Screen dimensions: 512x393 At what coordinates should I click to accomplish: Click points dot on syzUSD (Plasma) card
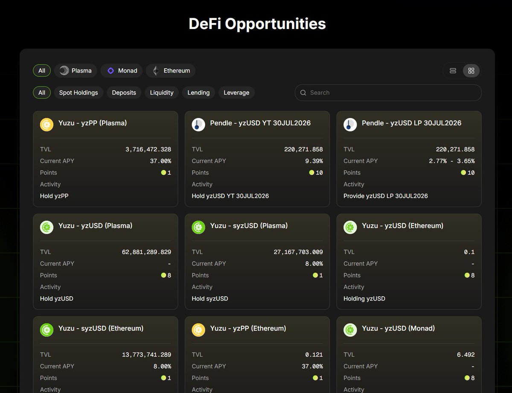315,275
